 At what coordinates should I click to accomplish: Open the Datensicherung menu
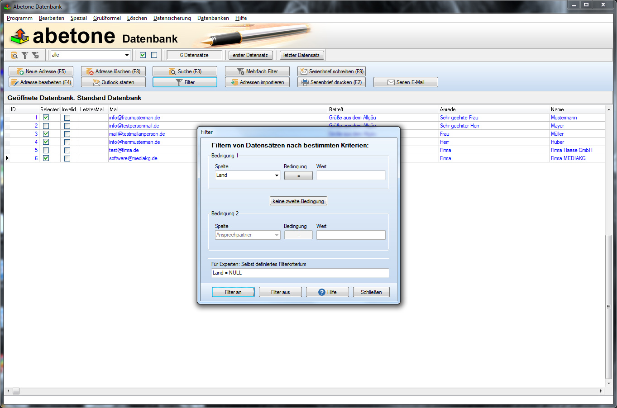click(x=172, y=18)
